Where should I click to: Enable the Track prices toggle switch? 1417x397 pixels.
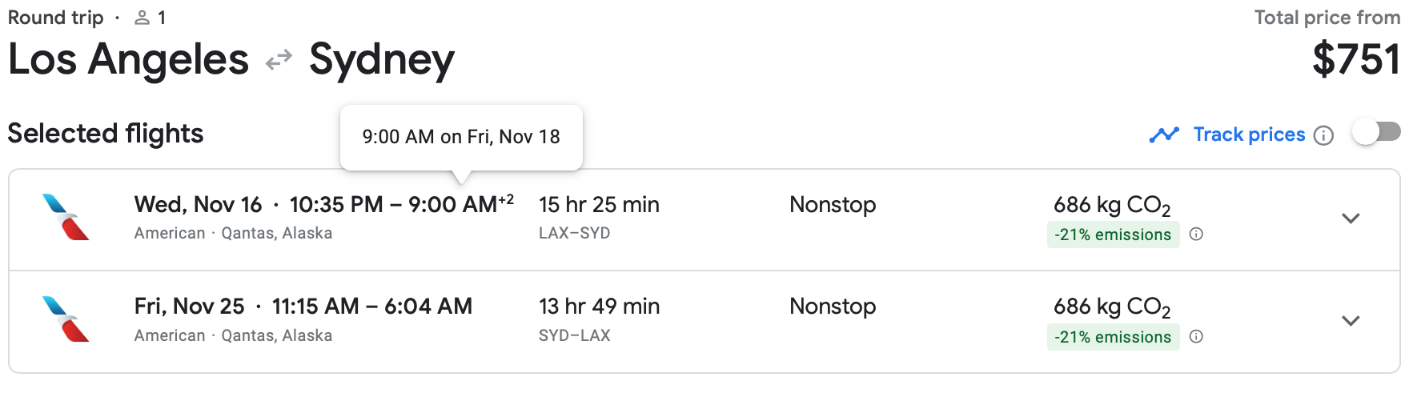pyautogui.click(x=1376, y=132)
